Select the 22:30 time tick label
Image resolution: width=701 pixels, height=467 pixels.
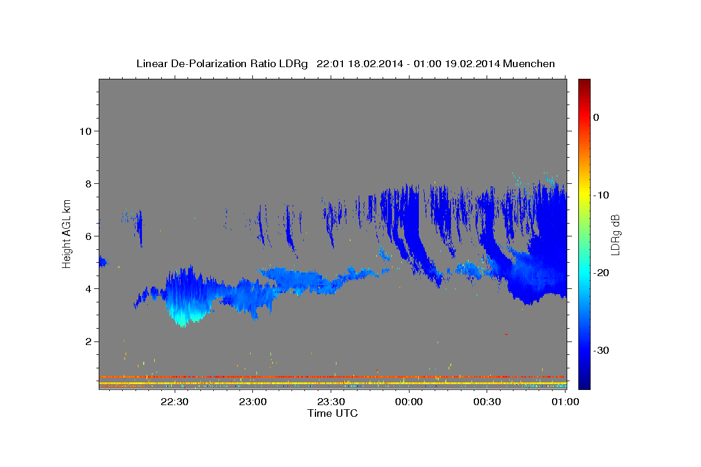point(175,402)
